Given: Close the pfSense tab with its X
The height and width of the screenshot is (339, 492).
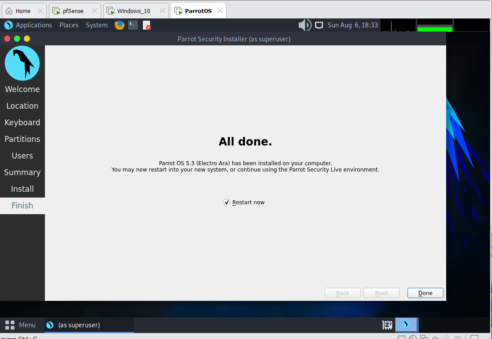Looking at the screenshot, I should (94, 11).
